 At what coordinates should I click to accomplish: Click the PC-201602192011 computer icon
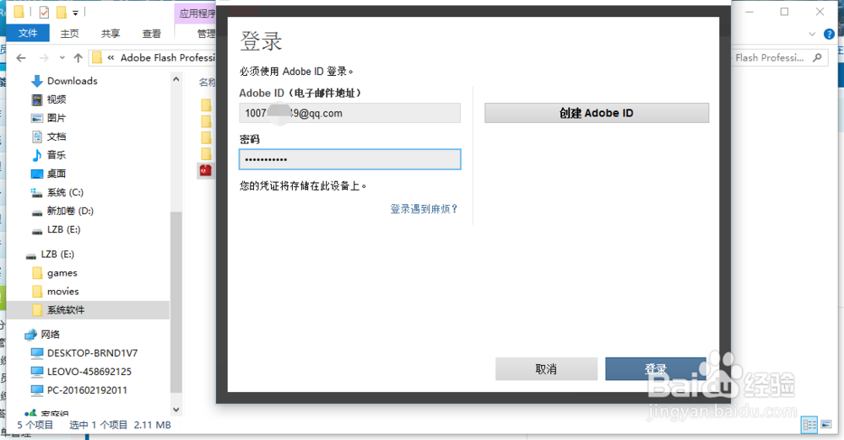tap(36, 390)
